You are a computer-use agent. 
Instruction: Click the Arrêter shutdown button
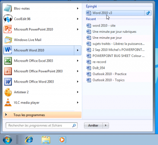(93, 125)
